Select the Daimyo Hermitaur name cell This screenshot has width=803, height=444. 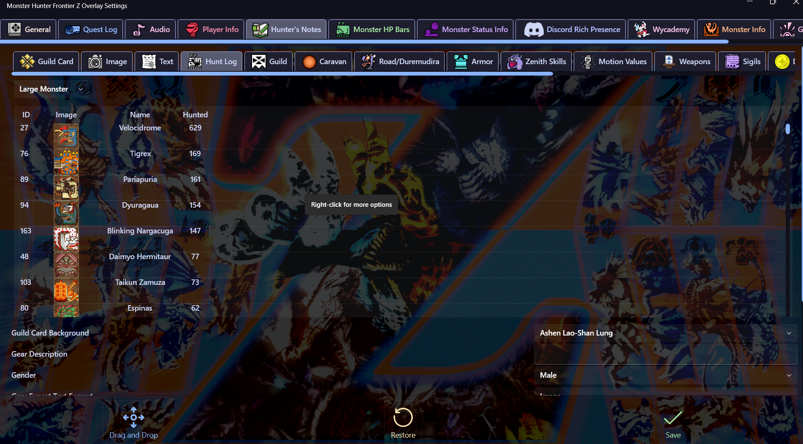(x=140, y=257)
